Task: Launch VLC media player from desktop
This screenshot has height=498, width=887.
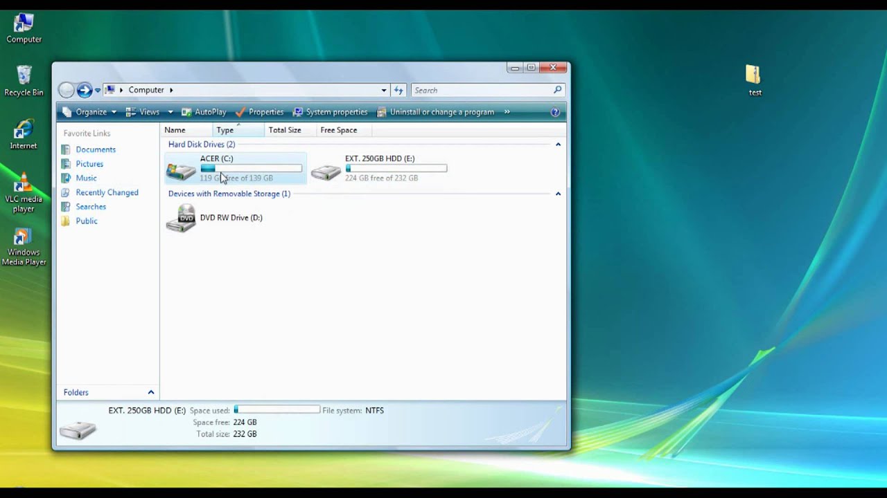Action: [x=24, y=193]
